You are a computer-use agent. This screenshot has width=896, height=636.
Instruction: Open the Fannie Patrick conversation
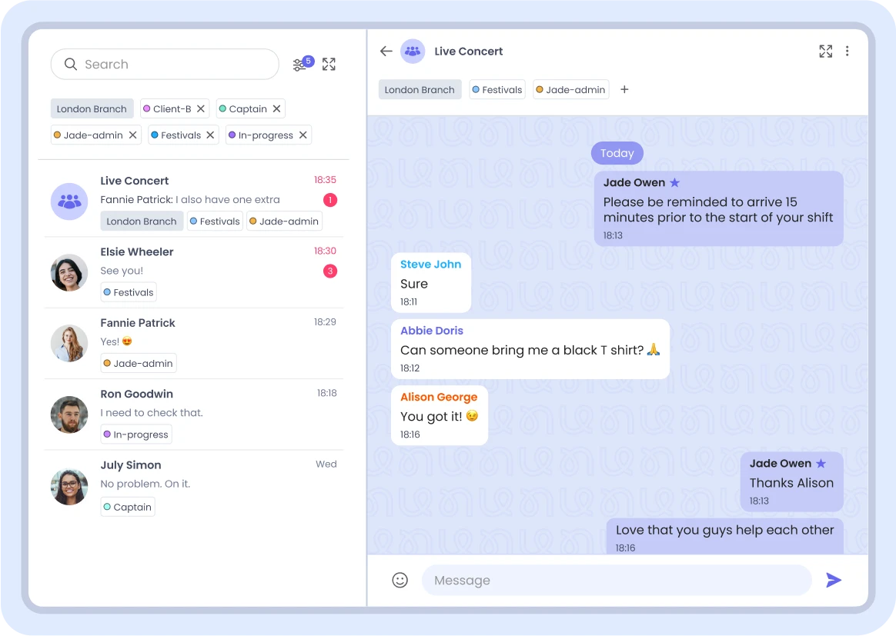pos(192,341)
